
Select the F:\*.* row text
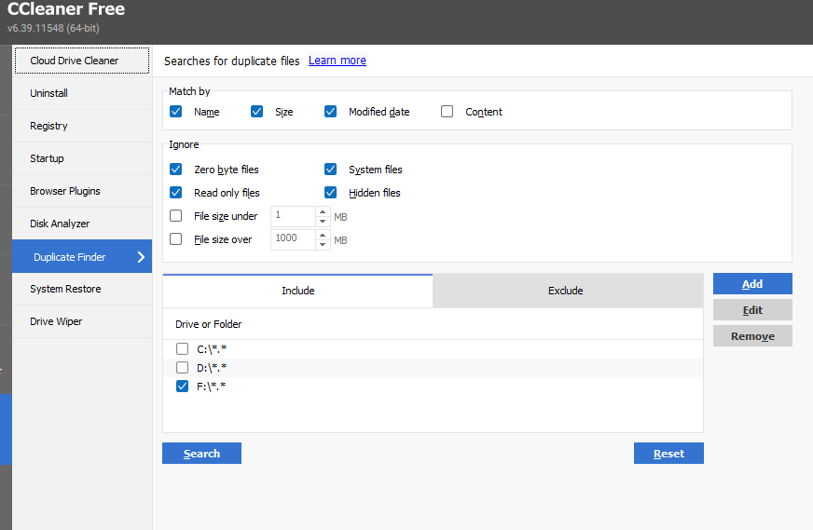point(211,387)
